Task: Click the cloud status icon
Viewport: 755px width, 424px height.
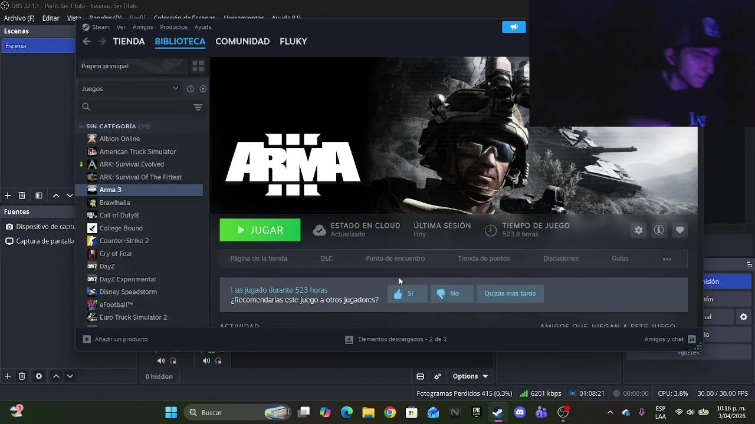Action: click(x=319, y=230)
